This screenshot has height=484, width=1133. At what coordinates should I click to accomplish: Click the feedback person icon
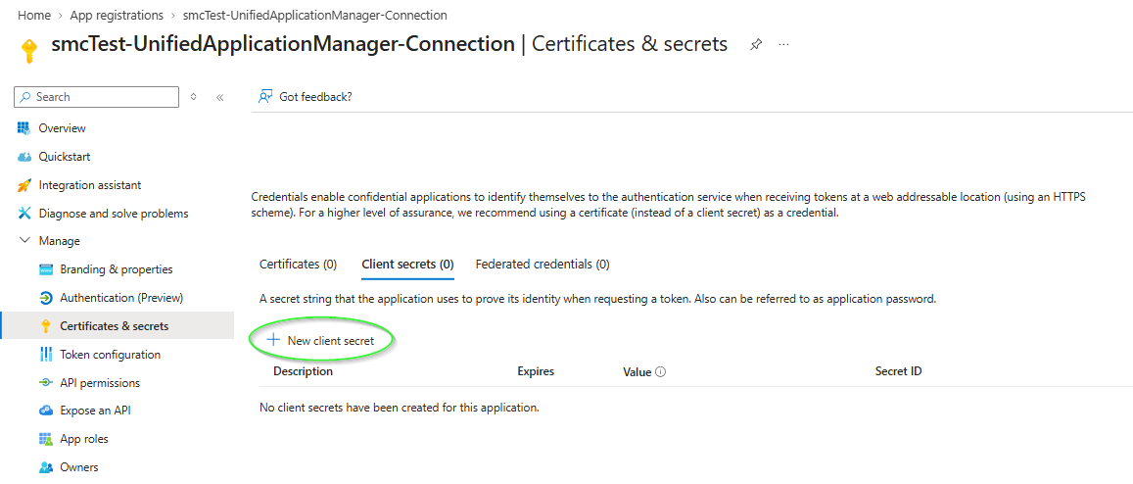(x=265, y=97)
